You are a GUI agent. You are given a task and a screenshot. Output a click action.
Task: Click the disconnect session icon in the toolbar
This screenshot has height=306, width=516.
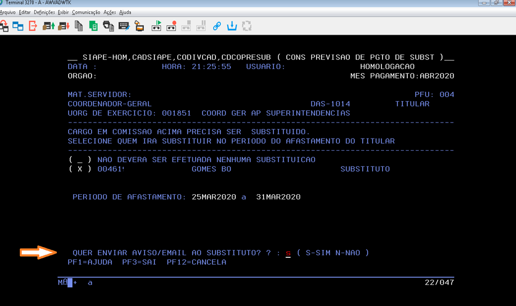tap(33, 26)
